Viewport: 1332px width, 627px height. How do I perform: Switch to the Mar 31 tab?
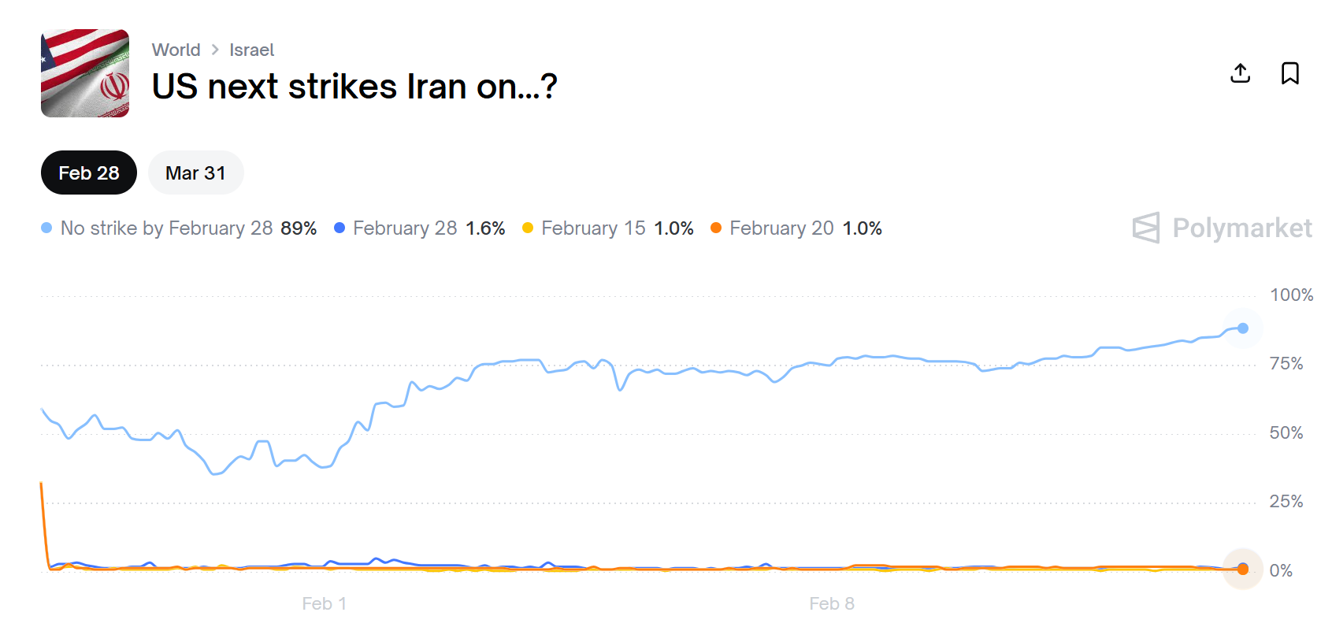[x=195, y=173]
